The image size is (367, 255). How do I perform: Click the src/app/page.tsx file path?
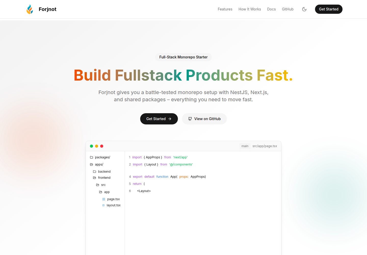point(265,146)
